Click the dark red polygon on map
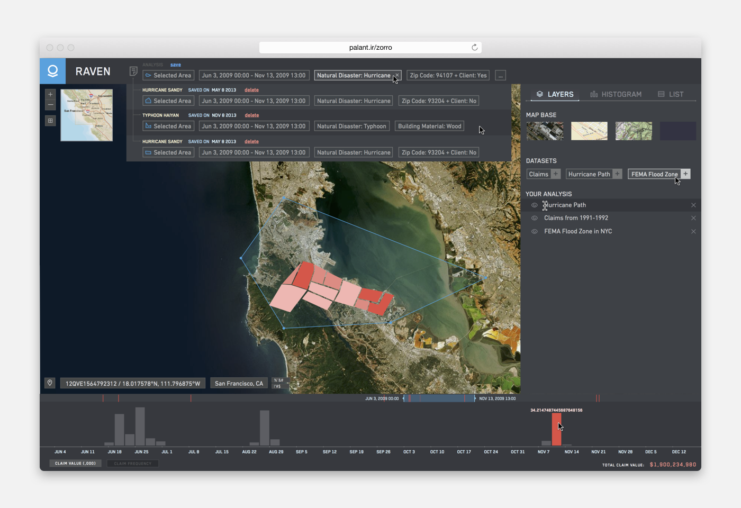 (x=304, y=275)
